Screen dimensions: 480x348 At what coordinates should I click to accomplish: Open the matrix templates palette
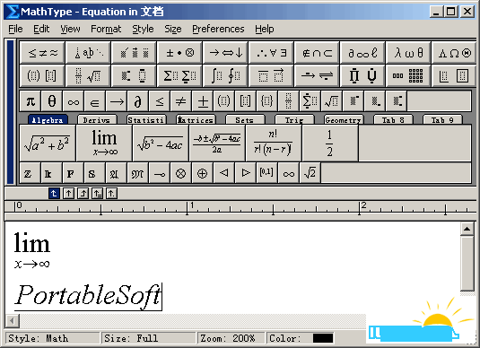point(408,75)
